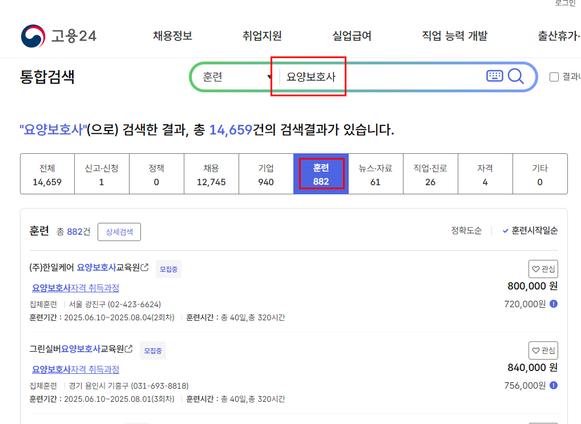This screenshot has height=424, width=581.
Task: Open the 출산휴가 menu
Action: (x=559, y=36)
